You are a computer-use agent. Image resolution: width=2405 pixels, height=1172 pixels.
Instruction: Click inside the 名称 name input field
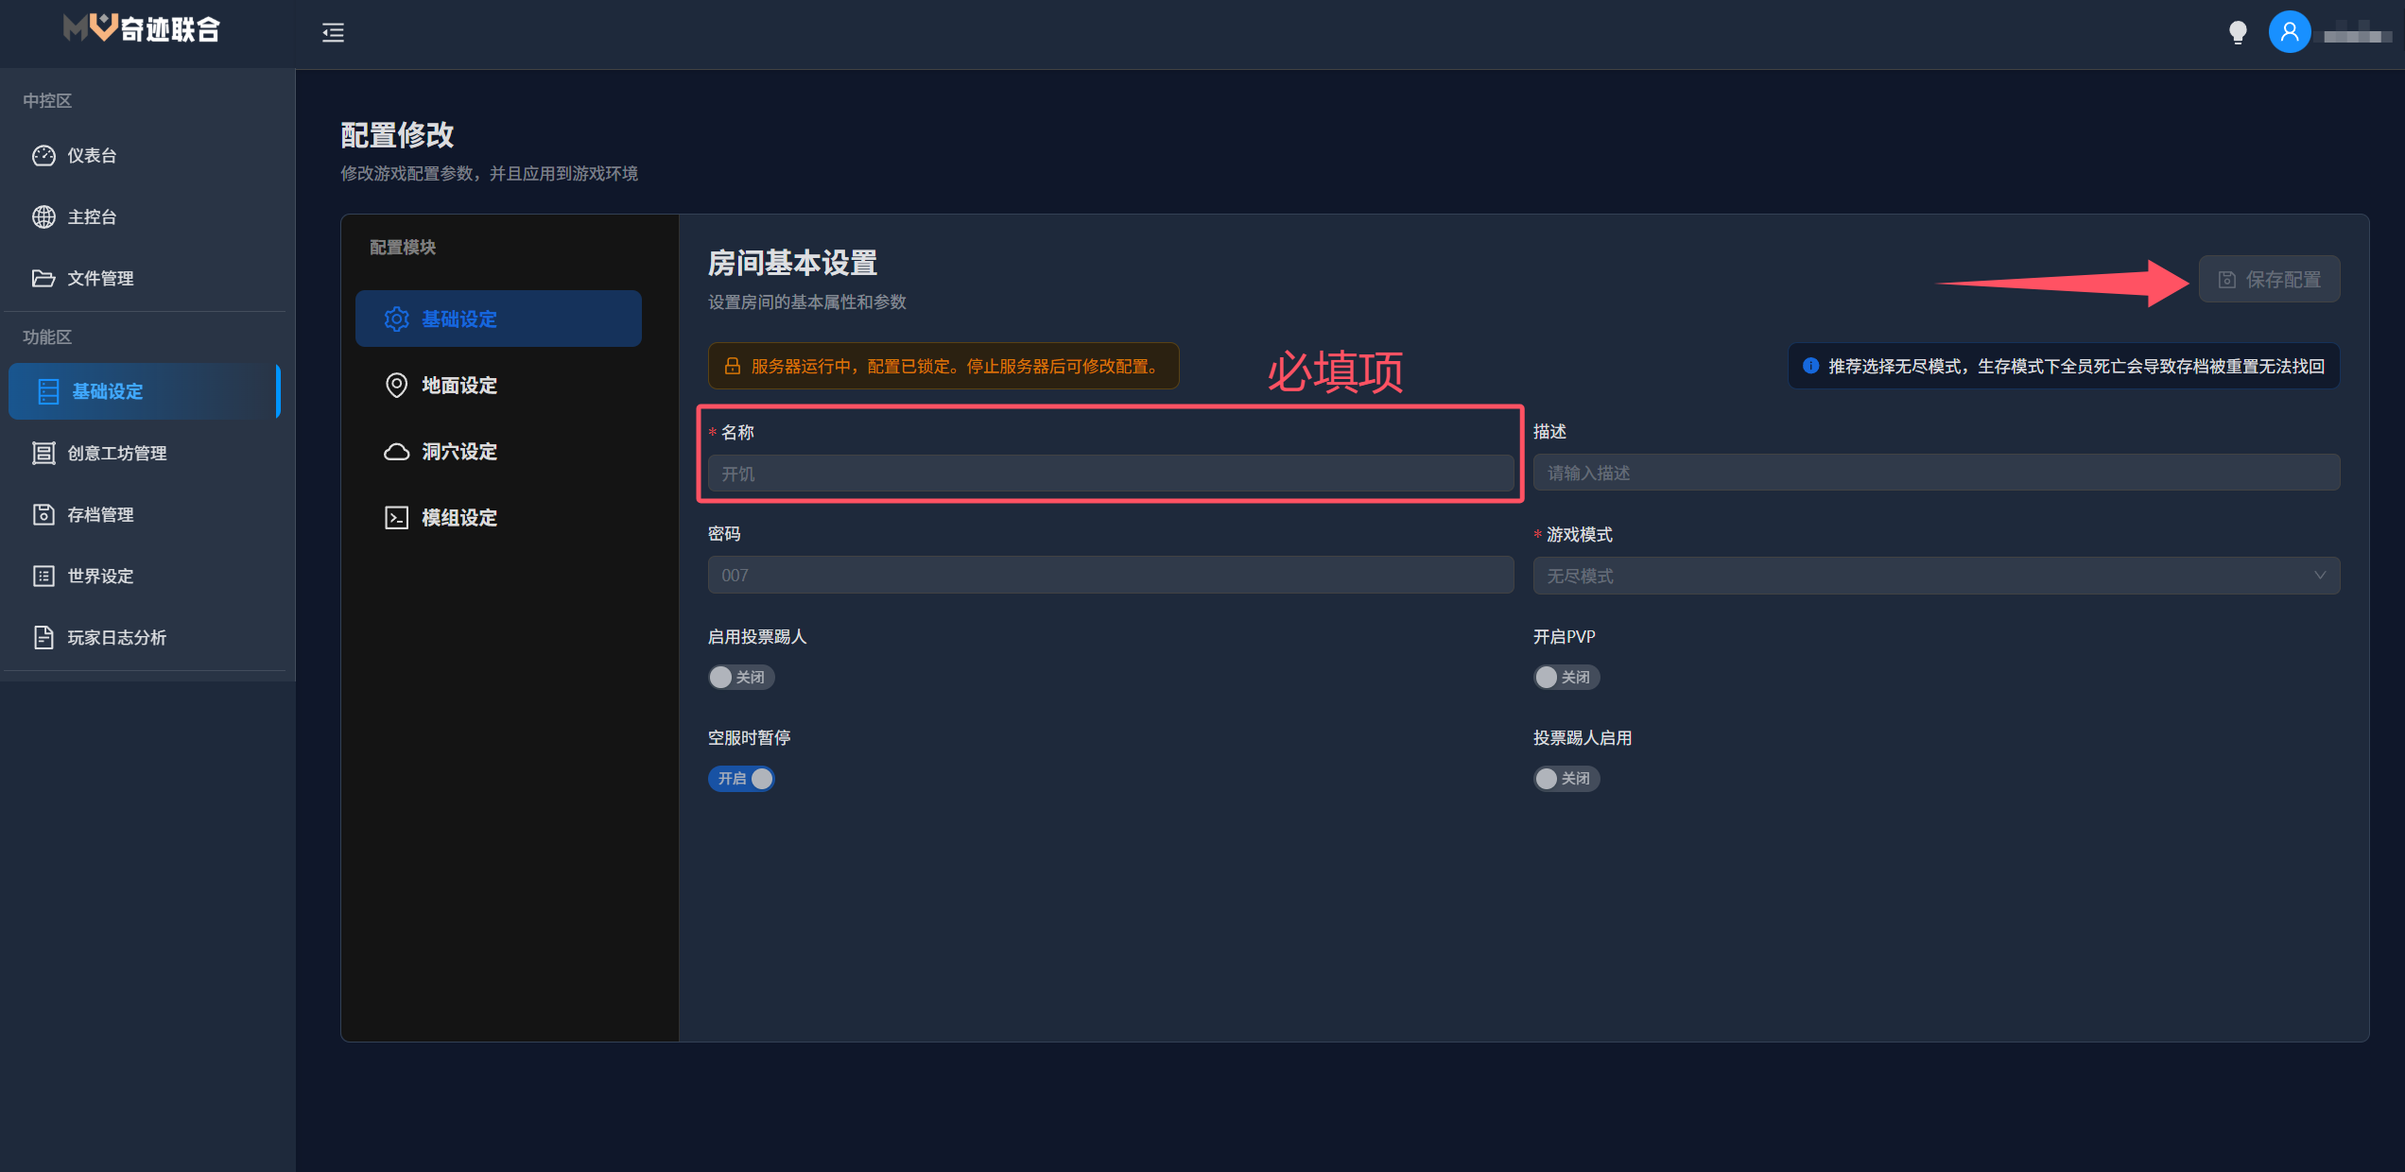1110,474
